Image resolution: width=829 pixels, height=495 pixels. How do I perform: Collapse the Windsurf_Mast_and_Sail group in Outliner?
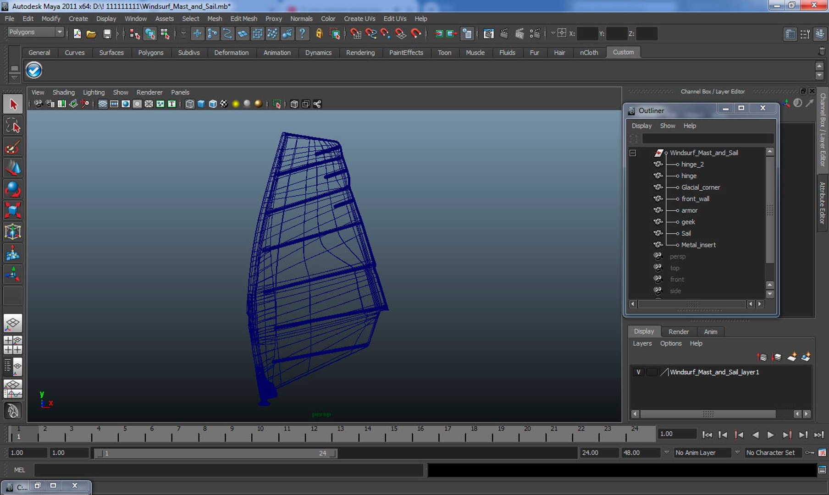pyautogui.click(x=633, y=153)
